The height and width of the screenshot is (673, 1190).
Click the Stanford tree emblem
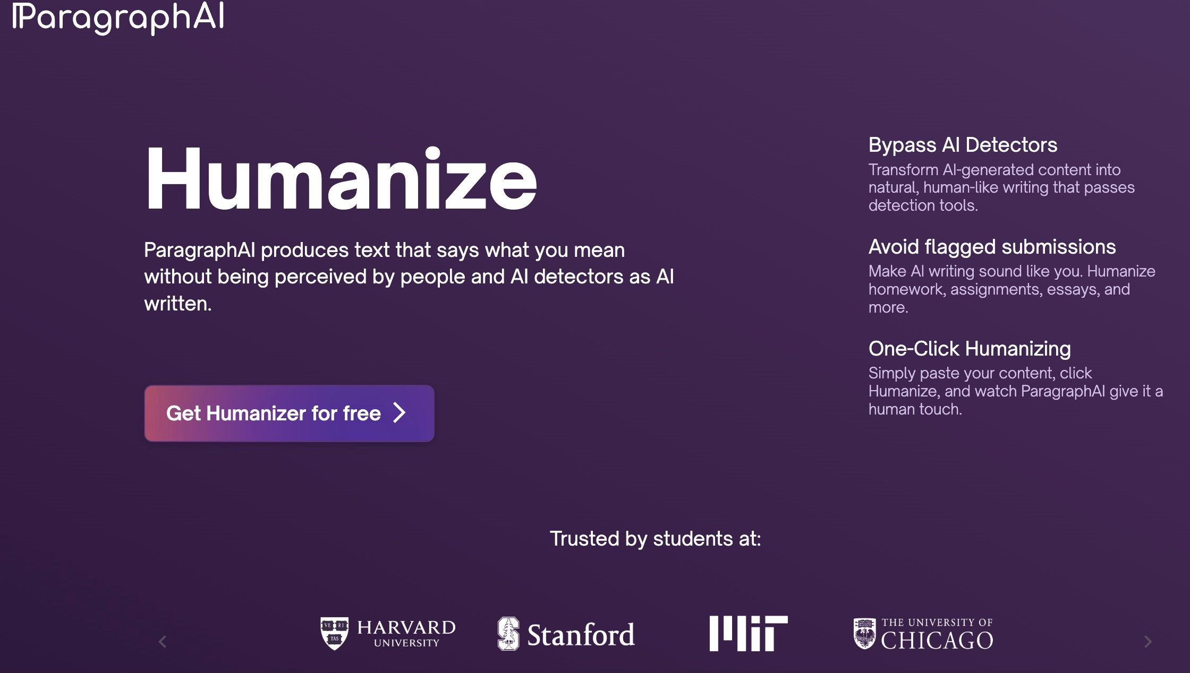pos(508,633)
